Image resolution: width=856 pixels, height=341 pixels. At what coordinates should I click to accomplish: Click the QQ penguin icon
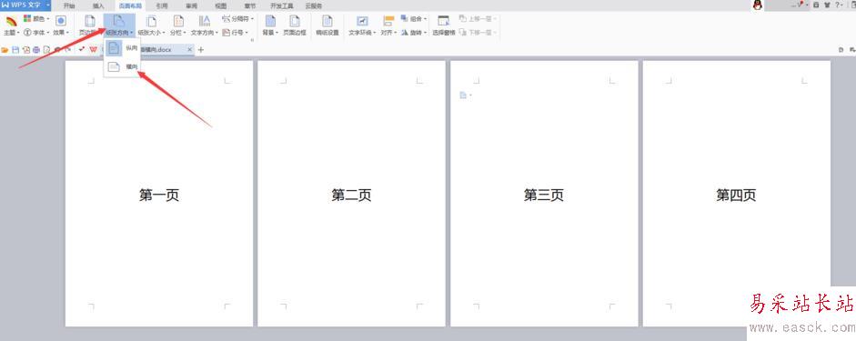[757, 5]
